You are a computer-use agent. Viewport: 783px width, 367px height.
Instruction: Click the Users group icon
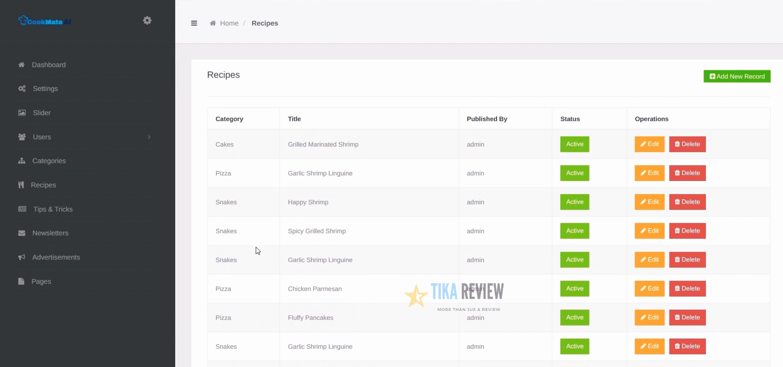pyautogui.click(x=21, y=137)
